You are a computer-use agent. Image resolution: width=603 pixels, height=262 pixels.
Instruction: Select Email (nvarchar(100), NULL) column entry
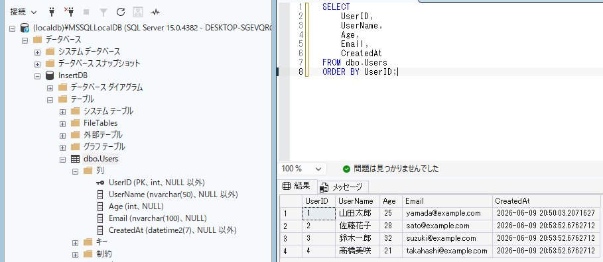(x=158, y=218)
